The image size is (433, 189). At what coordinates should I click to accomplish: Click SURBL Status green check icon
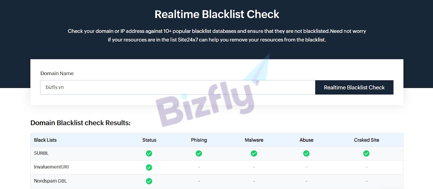(x=149, y=154)
